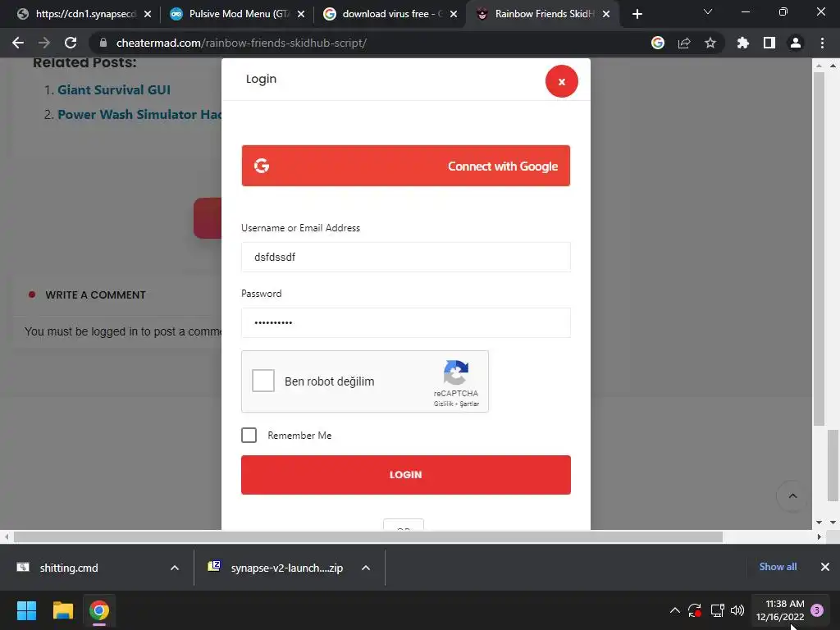Close the Pulsive Mod Menu tab
Image resolution: width=840 pixels, height=630 pixels.
point(301,14)
